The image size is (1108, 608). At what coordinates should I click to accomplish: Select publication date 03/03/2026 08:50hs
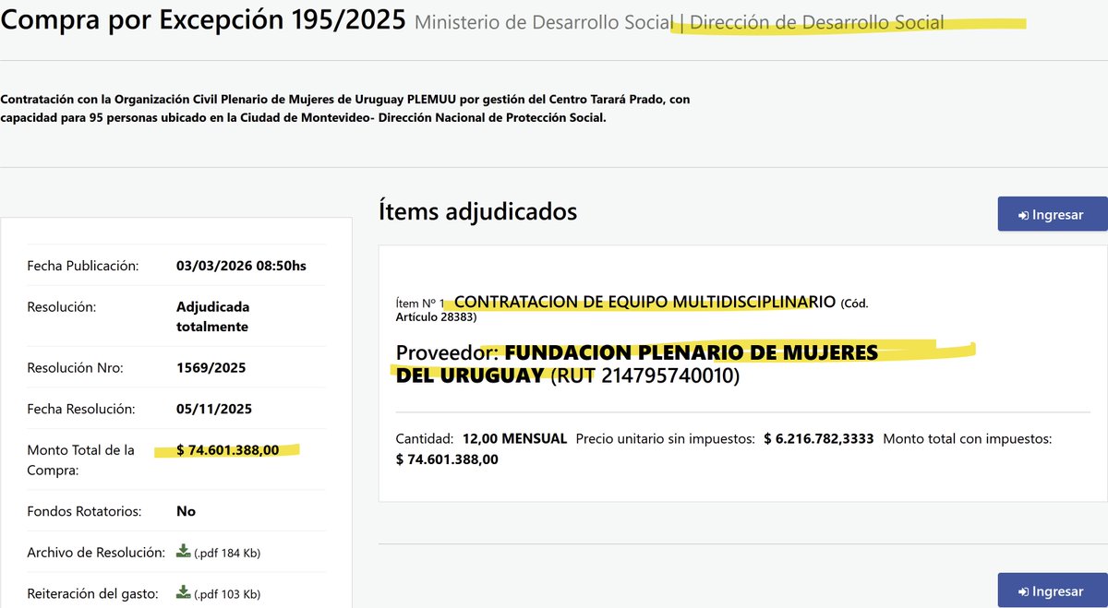[241, 266]
